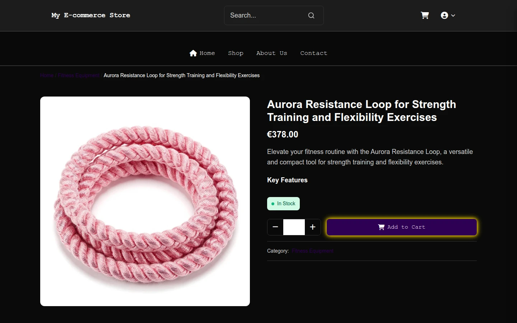This screenshot has height=323, width=517.
Task: Go to the About Us page
Action: (272, 53)
